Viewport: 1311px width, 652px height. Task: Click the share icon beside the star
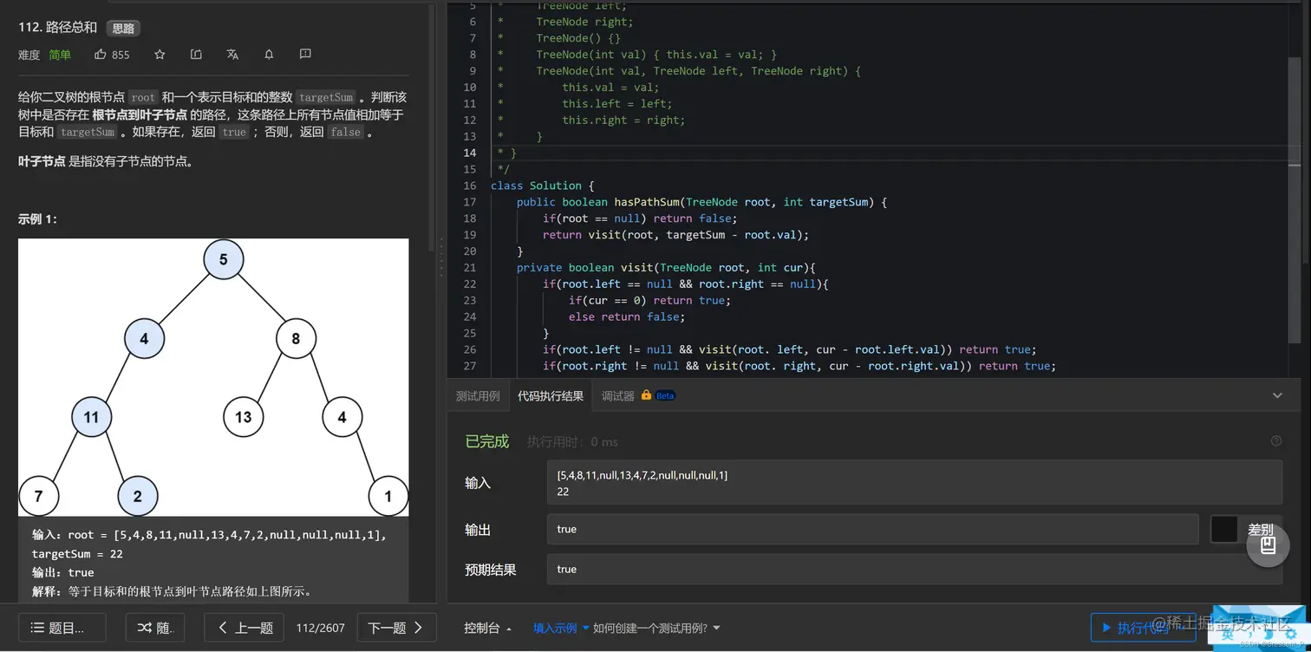point(196,55)
